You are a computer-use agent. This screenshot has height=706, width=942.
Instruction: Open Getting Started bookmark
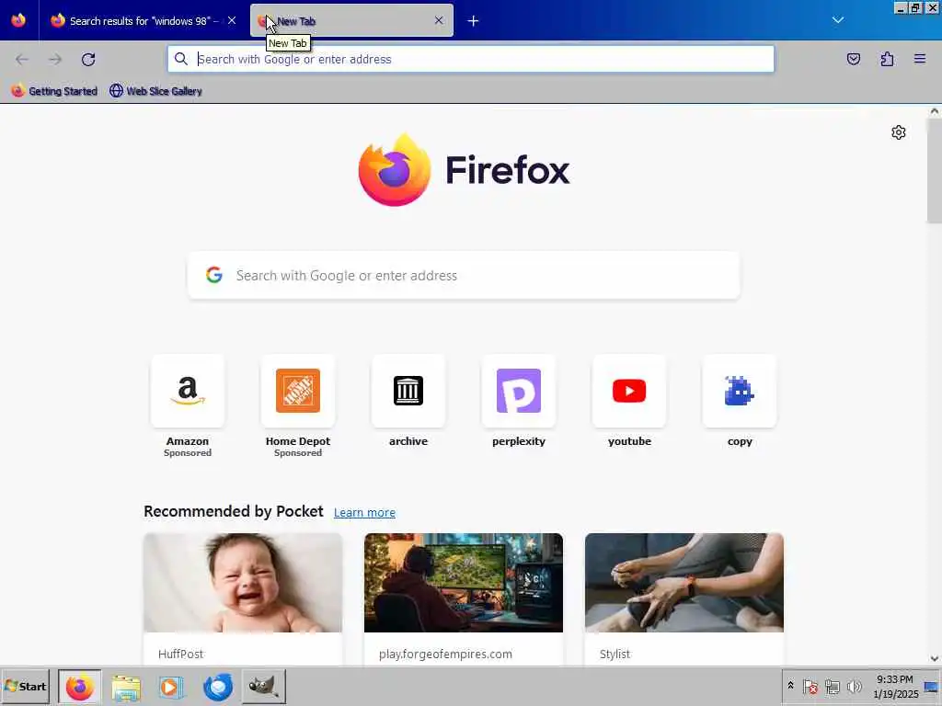coord(54,91)
